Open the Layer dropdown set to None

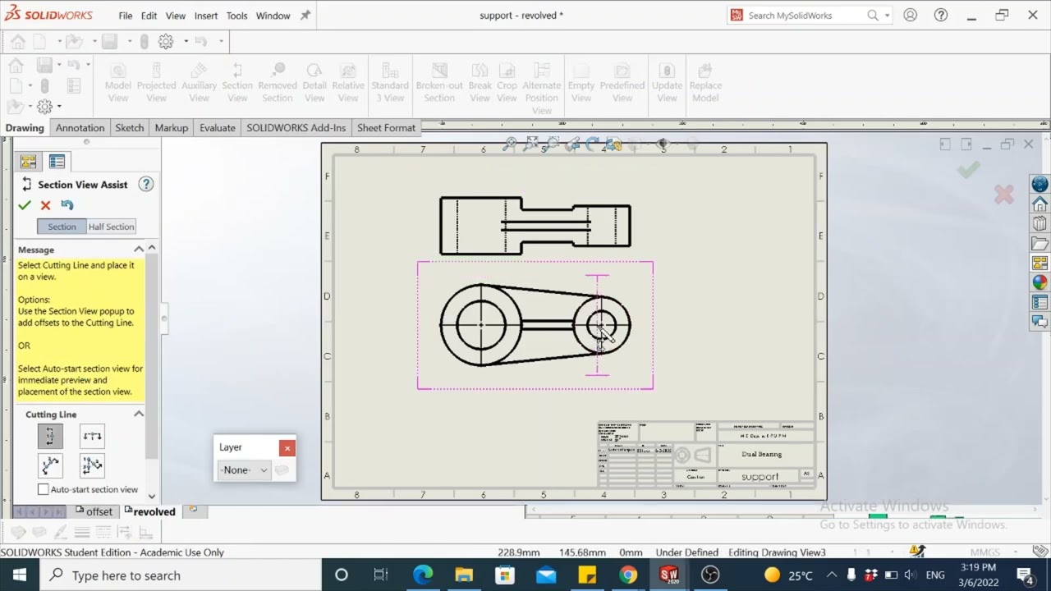[244, 470]
